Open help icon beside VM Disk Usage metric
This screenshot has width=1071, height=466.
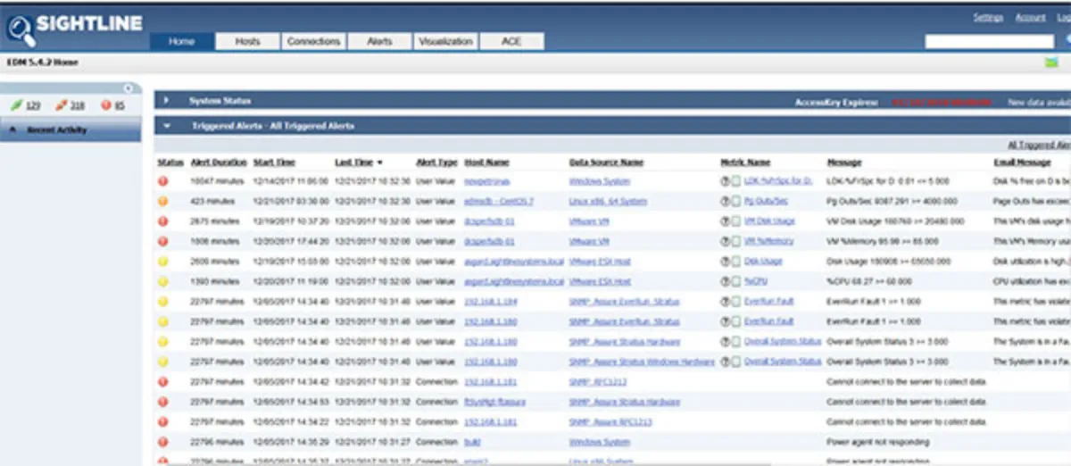[725, 221]
